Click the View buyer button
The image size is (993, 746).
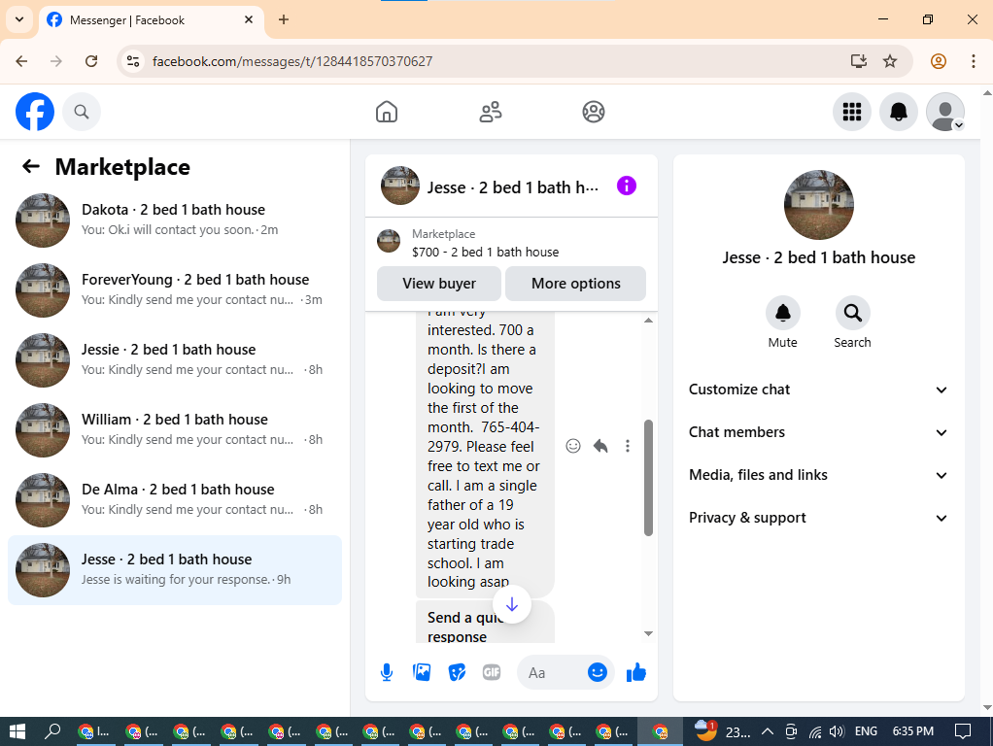click(439, 284)
